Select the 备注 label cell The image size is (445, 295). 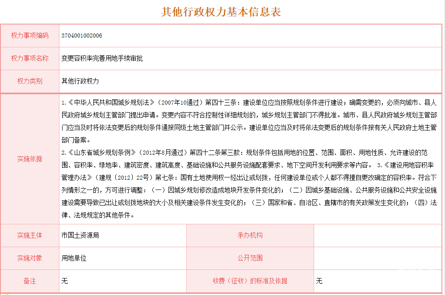point(29,281)
